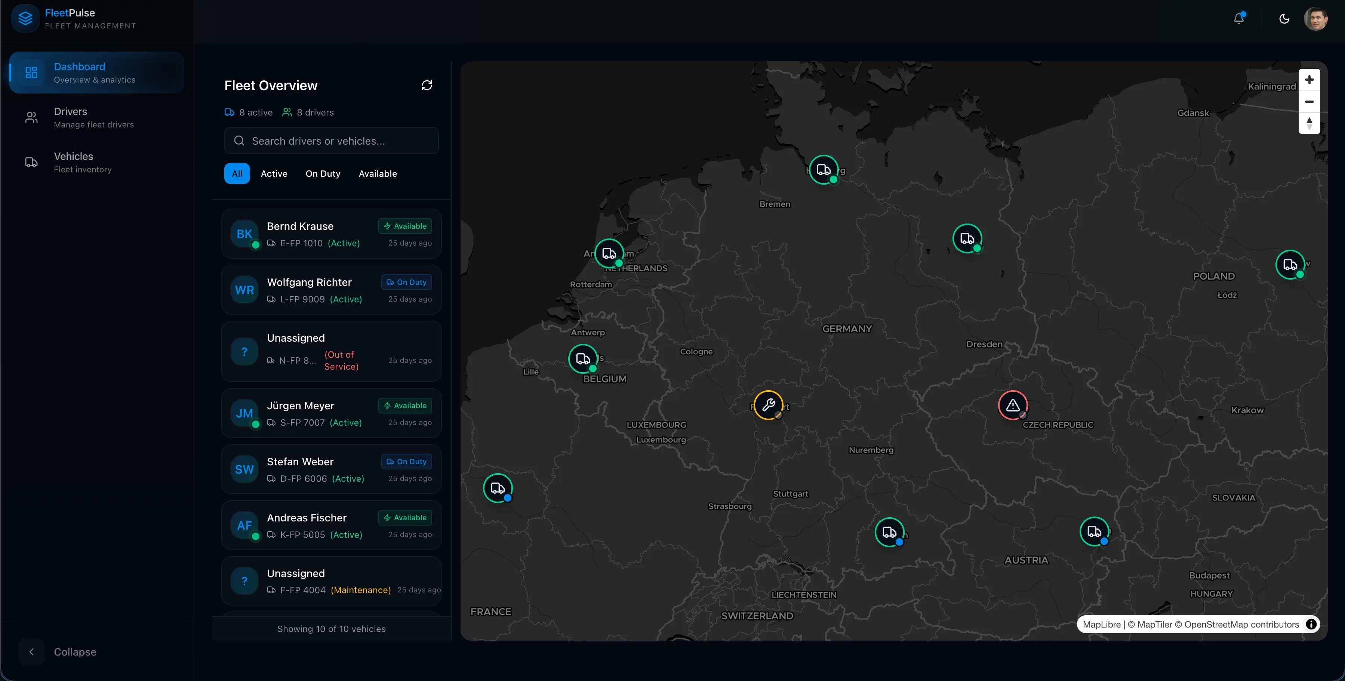Viewport: 1345px width, 681px height.
Task: Refresh the Fleet Overview list
Action: pyautogui.click(x=427, y=85)
